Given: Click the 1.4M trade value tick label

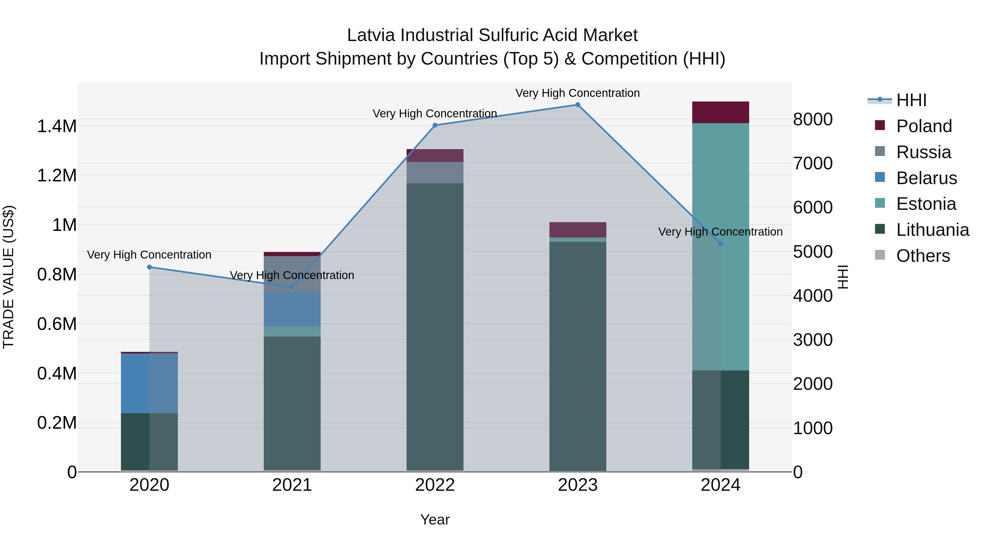Looking at the screenshot, I should click(x=57, y=126).
